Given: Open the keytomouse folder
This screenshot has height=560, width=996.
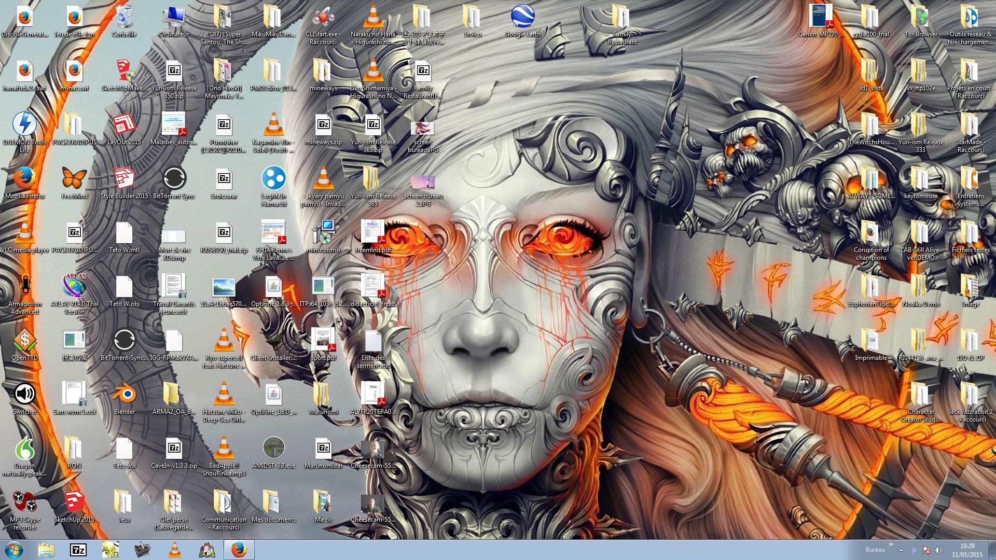Looking at the screenshot, I should click(921, 183).
